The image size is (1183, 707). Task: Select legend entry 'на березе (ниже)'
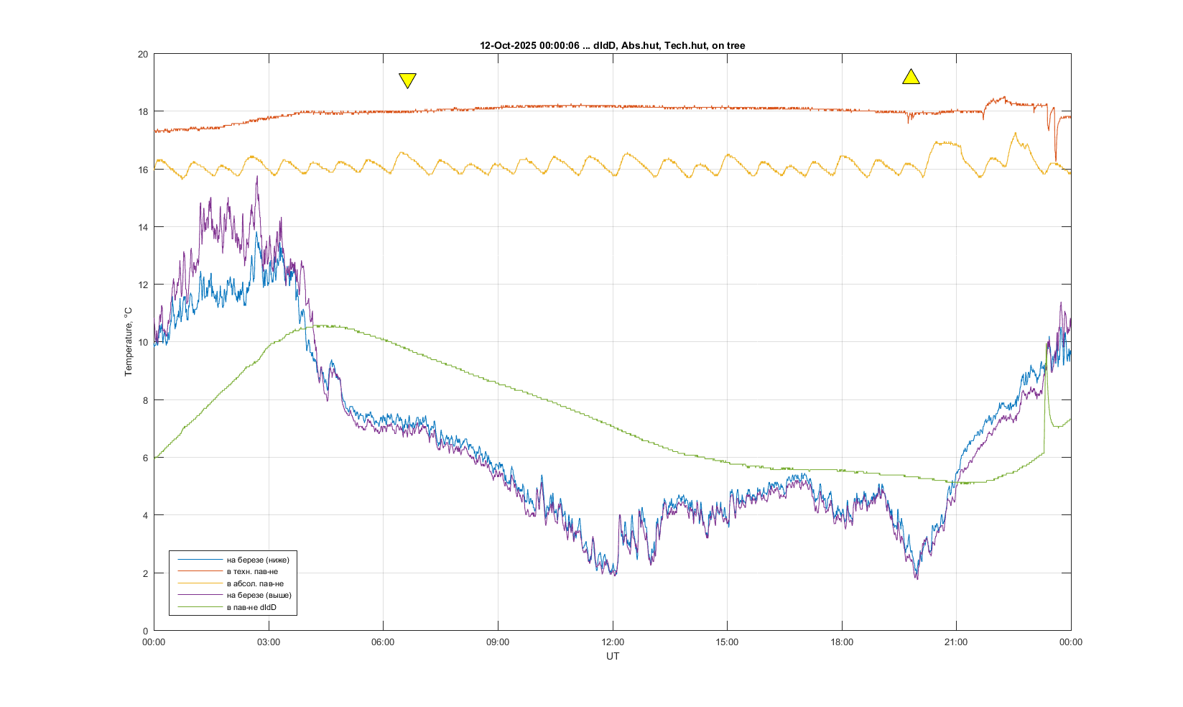[x=258, y=560]
